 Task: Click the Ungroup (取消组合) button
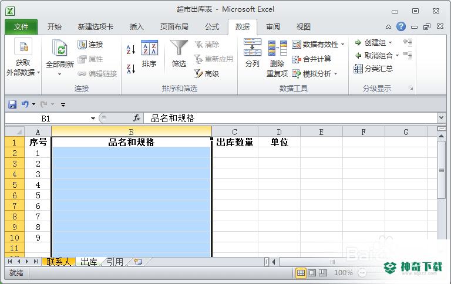tap(374, 56)
